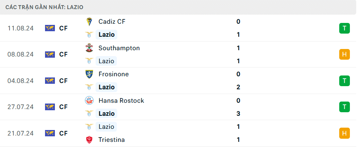Click the green T badge for Cadiz match
The width and height of the screenshot is (357, 147).
(x=344, y=28)
